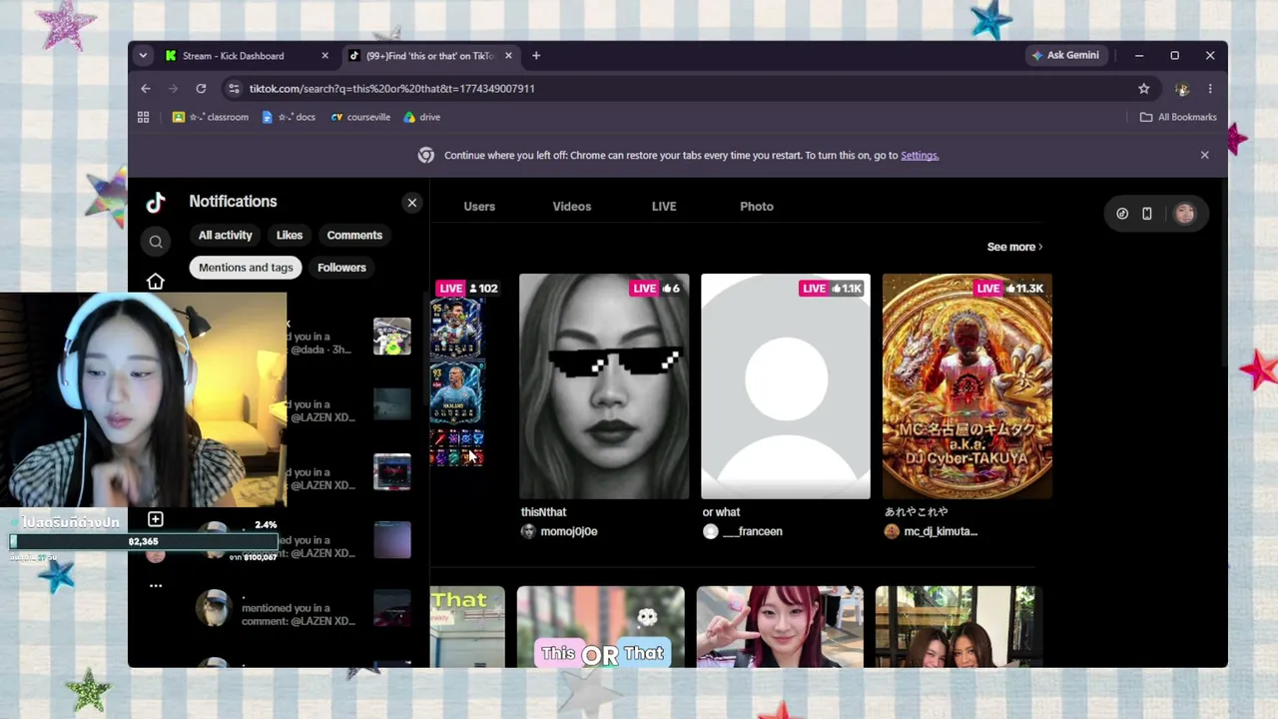The width and height of the screenshot is (1278, 719).
Task: Reload the page
Action: pos(201,89)
